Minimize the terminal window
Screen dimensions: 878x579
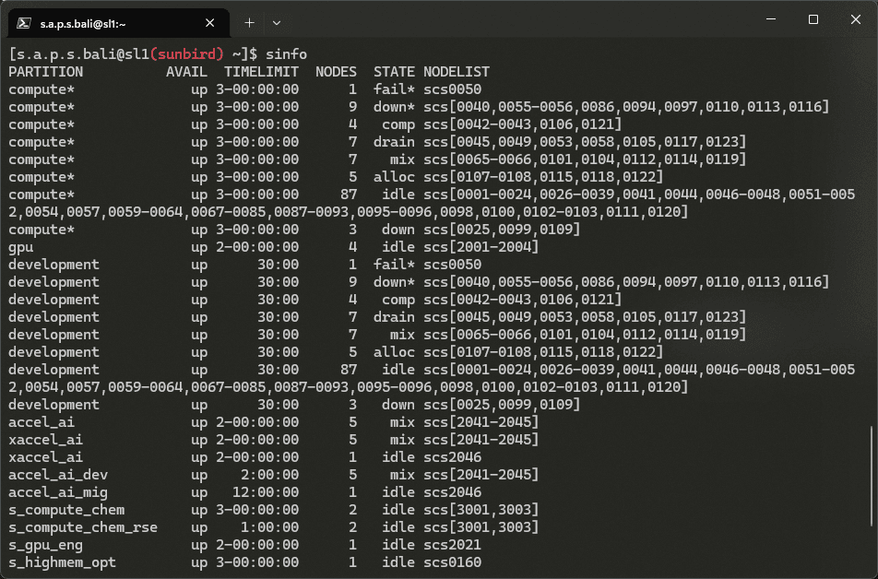tap(771, 19)
